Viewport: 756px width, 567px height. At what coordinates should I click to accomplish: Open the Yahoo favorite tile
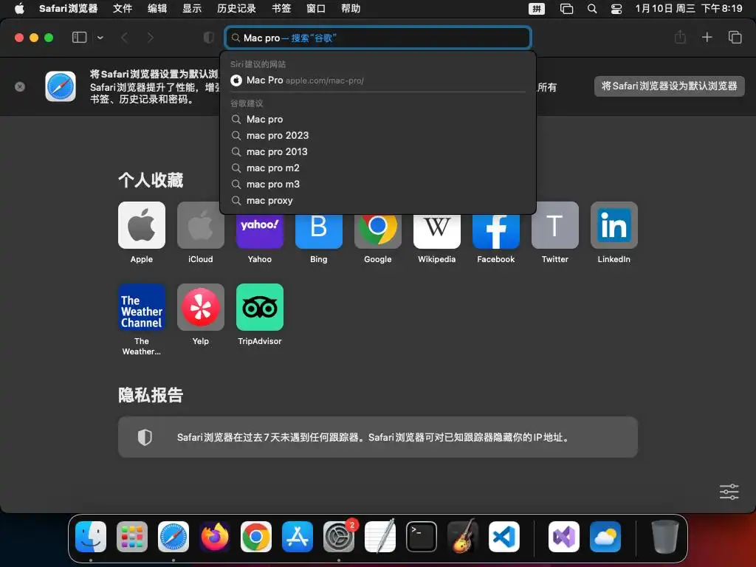(259, 231)
